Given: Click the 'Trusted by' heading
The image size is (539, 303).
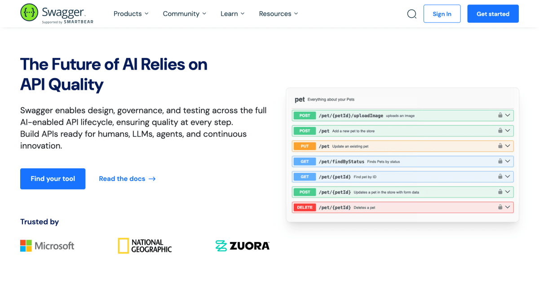Looking at the screenshot, I should click(x=40, y=222).
